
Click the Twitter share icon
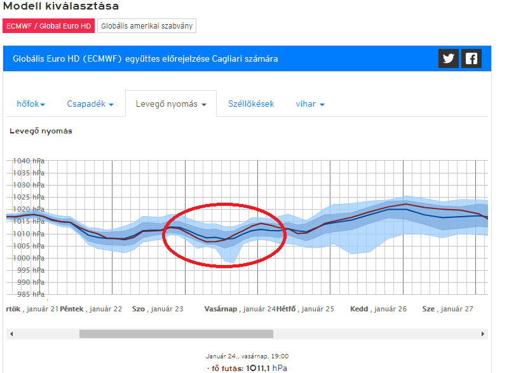(x=449, y=58)
